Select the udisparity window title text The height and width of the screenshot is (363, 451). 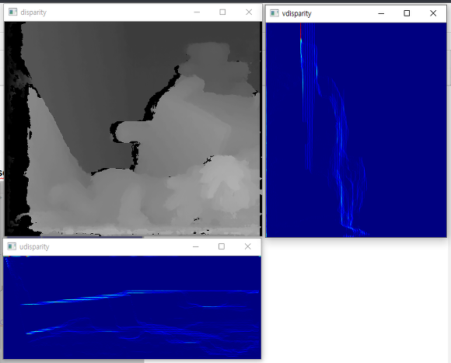(x=34, y=247)
